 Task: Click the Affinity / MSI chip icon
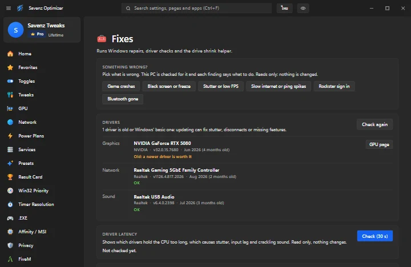click(10, 232)
